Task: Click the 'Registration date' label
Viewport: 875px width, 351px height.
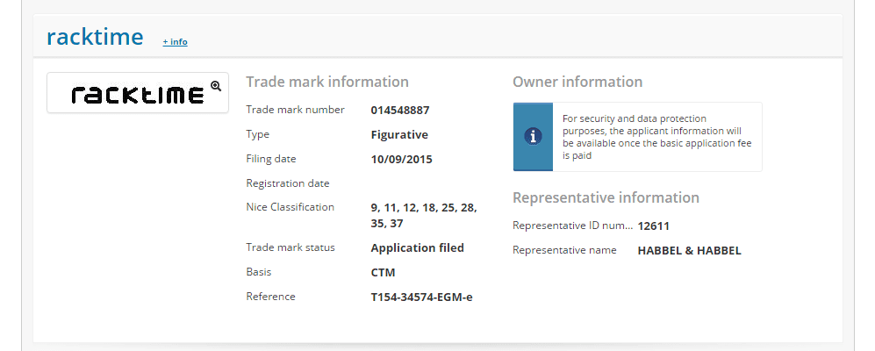Action: (288, 183)
